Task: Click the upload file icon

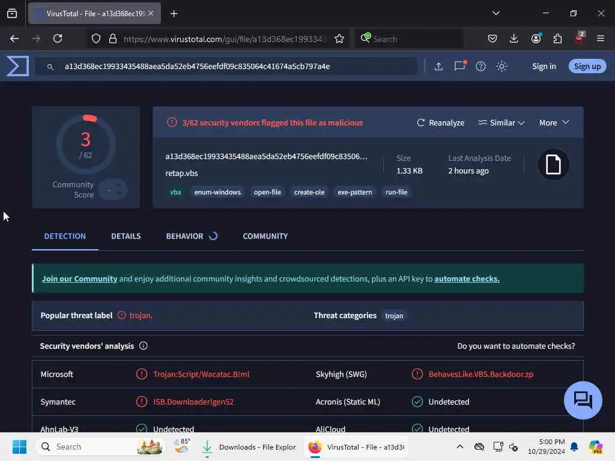Action: (x=438, y=66)
